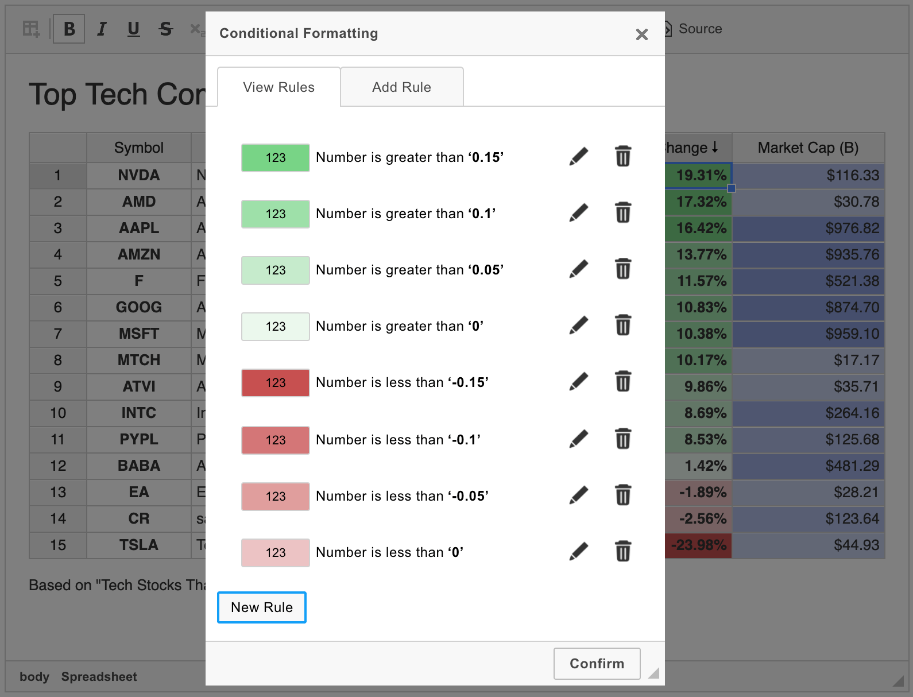Switch to the View Rules tab

point(278,87)
